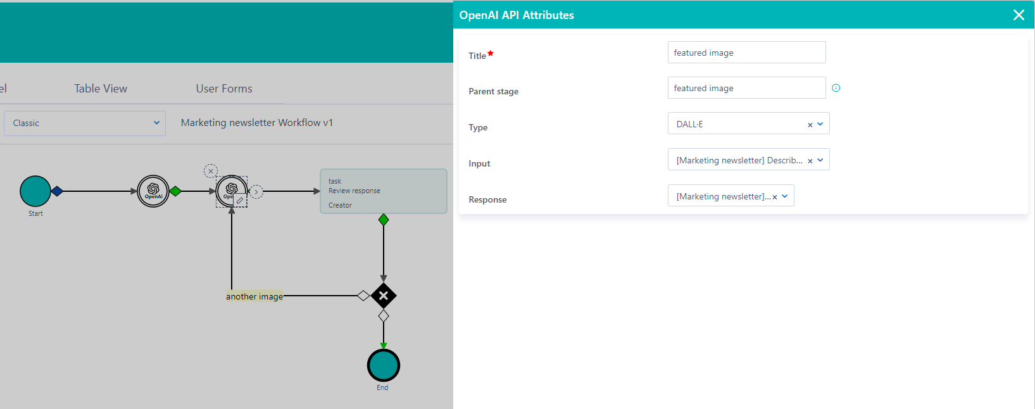This screenshot has width=1035, height=409.
Task: Open the User Forms tab
Action: coord(224,89)
